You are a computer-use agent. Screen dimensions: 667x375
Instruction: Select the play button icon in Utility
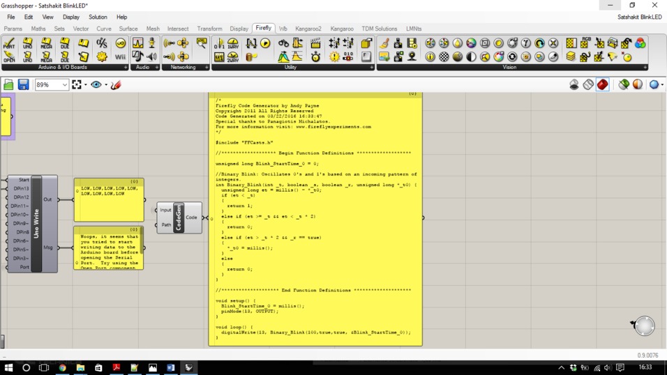coord(265,43)
